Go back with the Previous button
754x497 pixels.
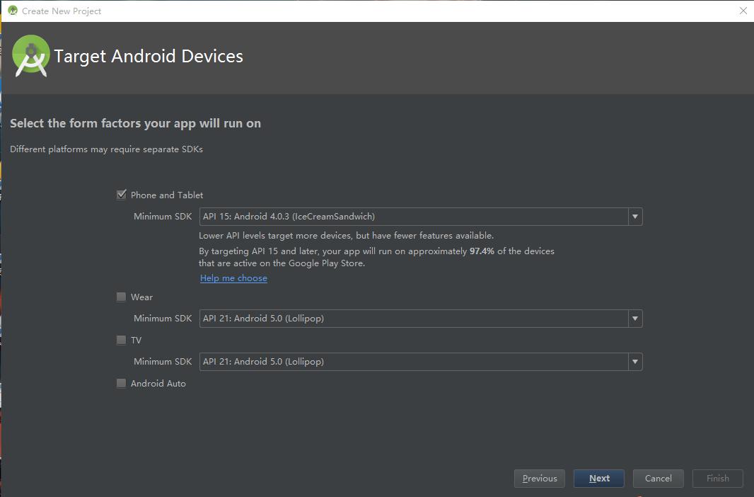coord(540,479)
